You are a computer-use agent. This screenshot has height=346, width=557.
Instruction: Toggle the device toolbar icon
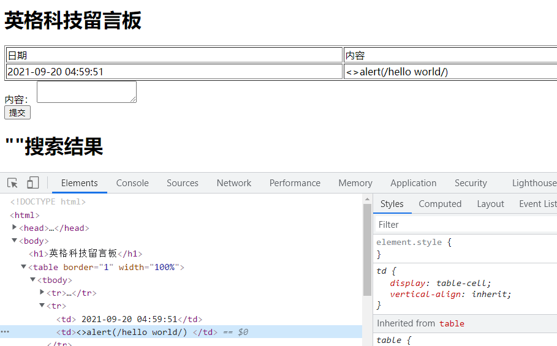32,183
